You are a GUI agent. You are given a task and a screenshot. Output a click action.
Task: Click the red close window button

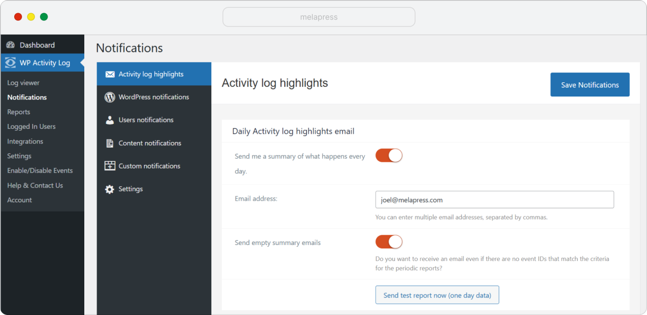coord(18,17)
